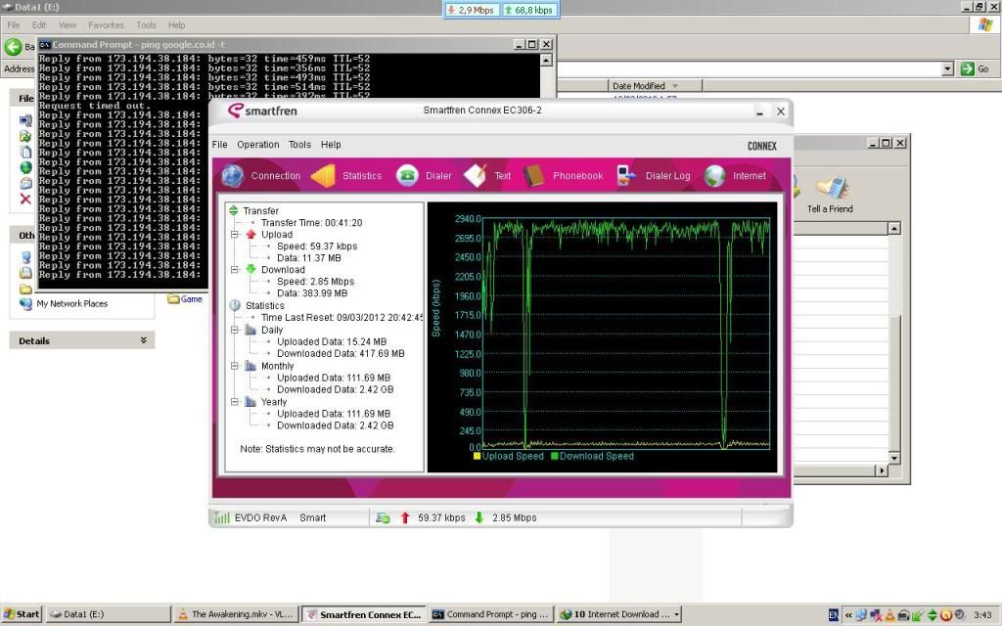Open the Smartfren File menu
Image resolution: width=1002 pixels, height=626 pixels.
tap(220, 145)
